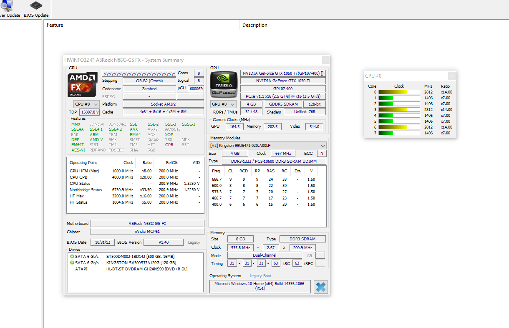Click the AMD FX processor logo
This screenshot has width=509, height=328.
pos(83,85)
